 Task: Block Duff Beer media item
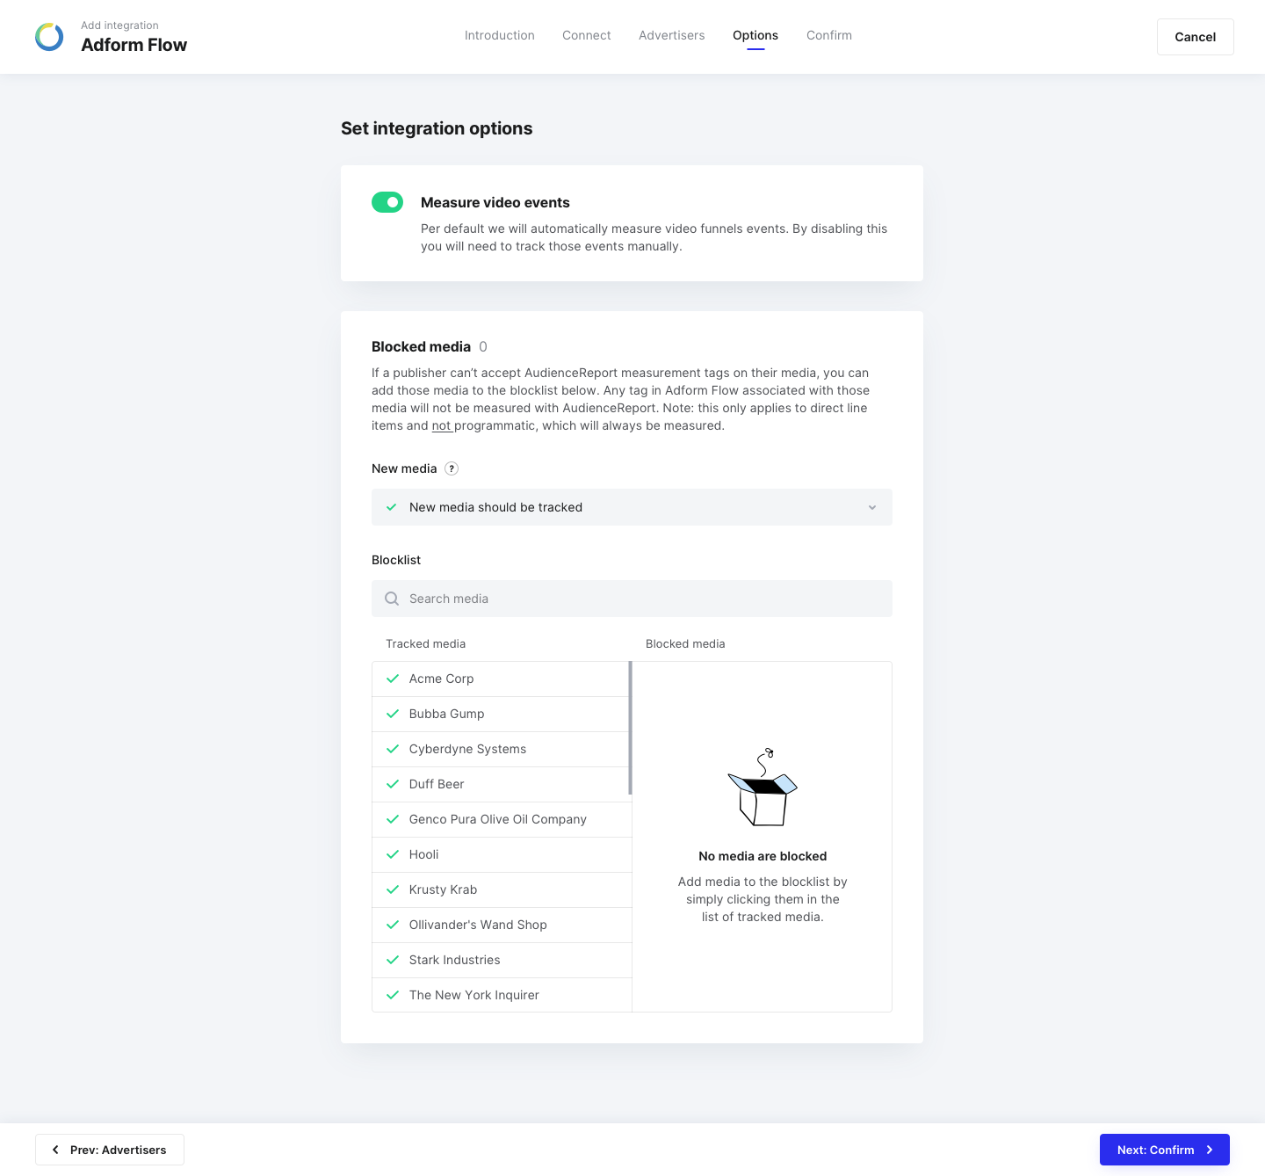tap(501, 784)
